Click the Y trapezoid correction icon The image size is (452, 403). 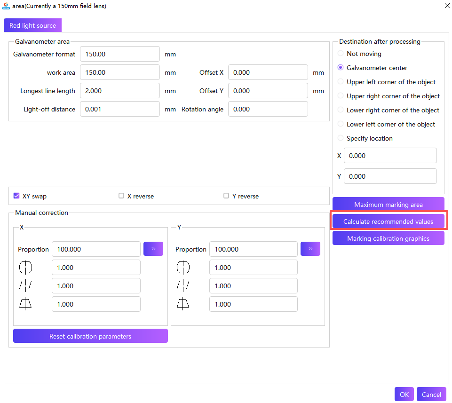point(183,304)
